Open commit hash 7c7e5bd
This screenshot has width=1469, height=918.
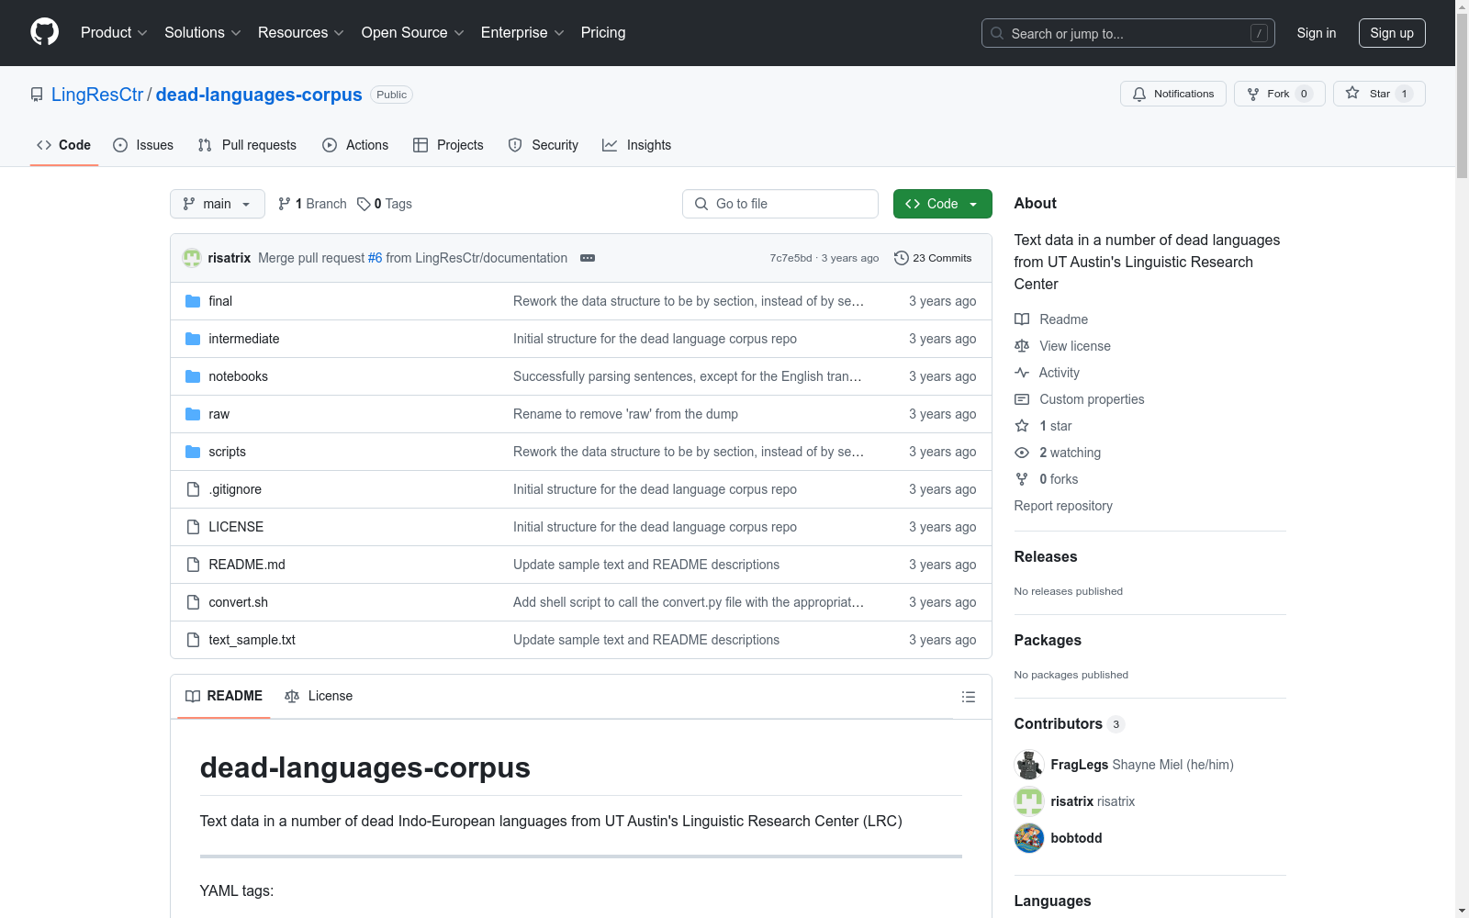point(791,258)
